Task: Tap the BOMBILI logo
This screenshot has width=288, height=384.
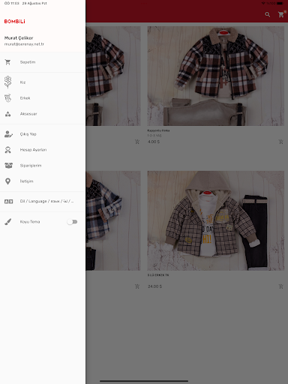Action: [15, 22]
